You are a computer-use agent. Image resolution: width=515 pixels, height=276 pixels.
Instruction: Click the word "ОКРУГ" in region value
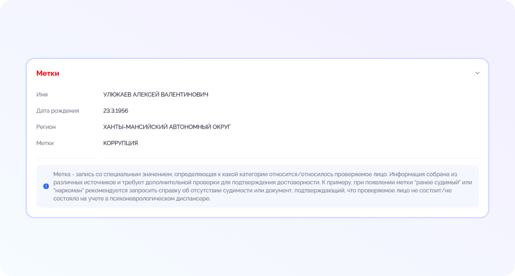(x=222, y=127)
